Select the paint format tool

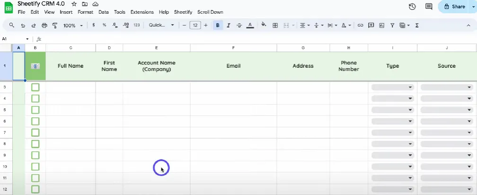(x=55, y=26)
